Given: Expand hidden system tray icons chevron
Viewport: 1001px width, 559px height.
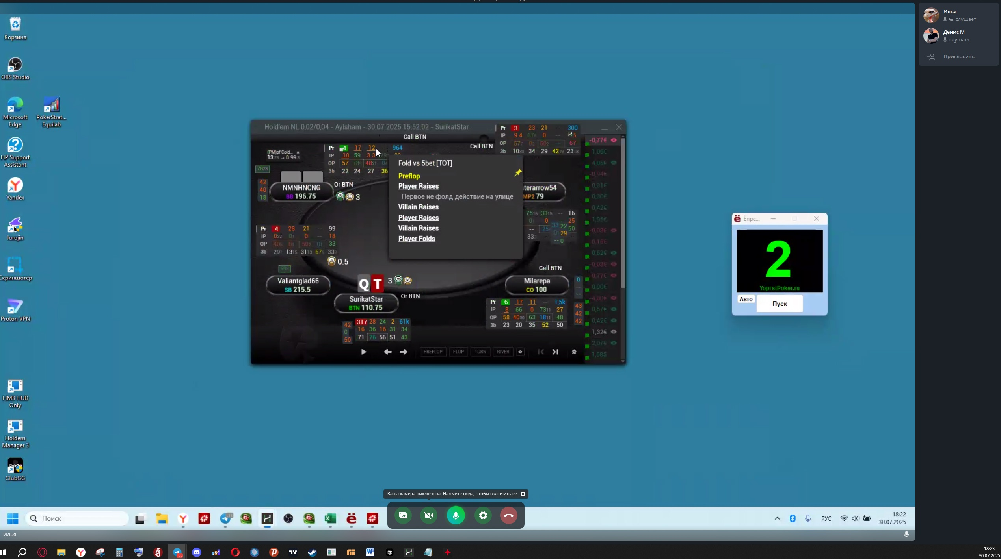Looking at the screenshot, I should [x=777, y=518].
